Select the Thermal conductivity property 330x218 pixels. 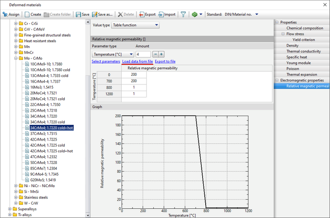(x=303, y=51)
